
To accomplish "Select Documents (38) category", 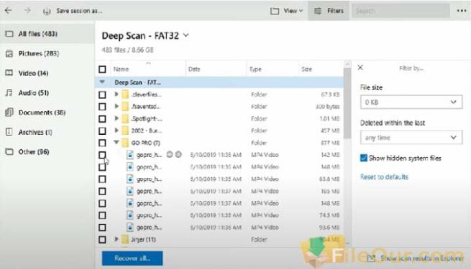I will (x=47, y=113).
